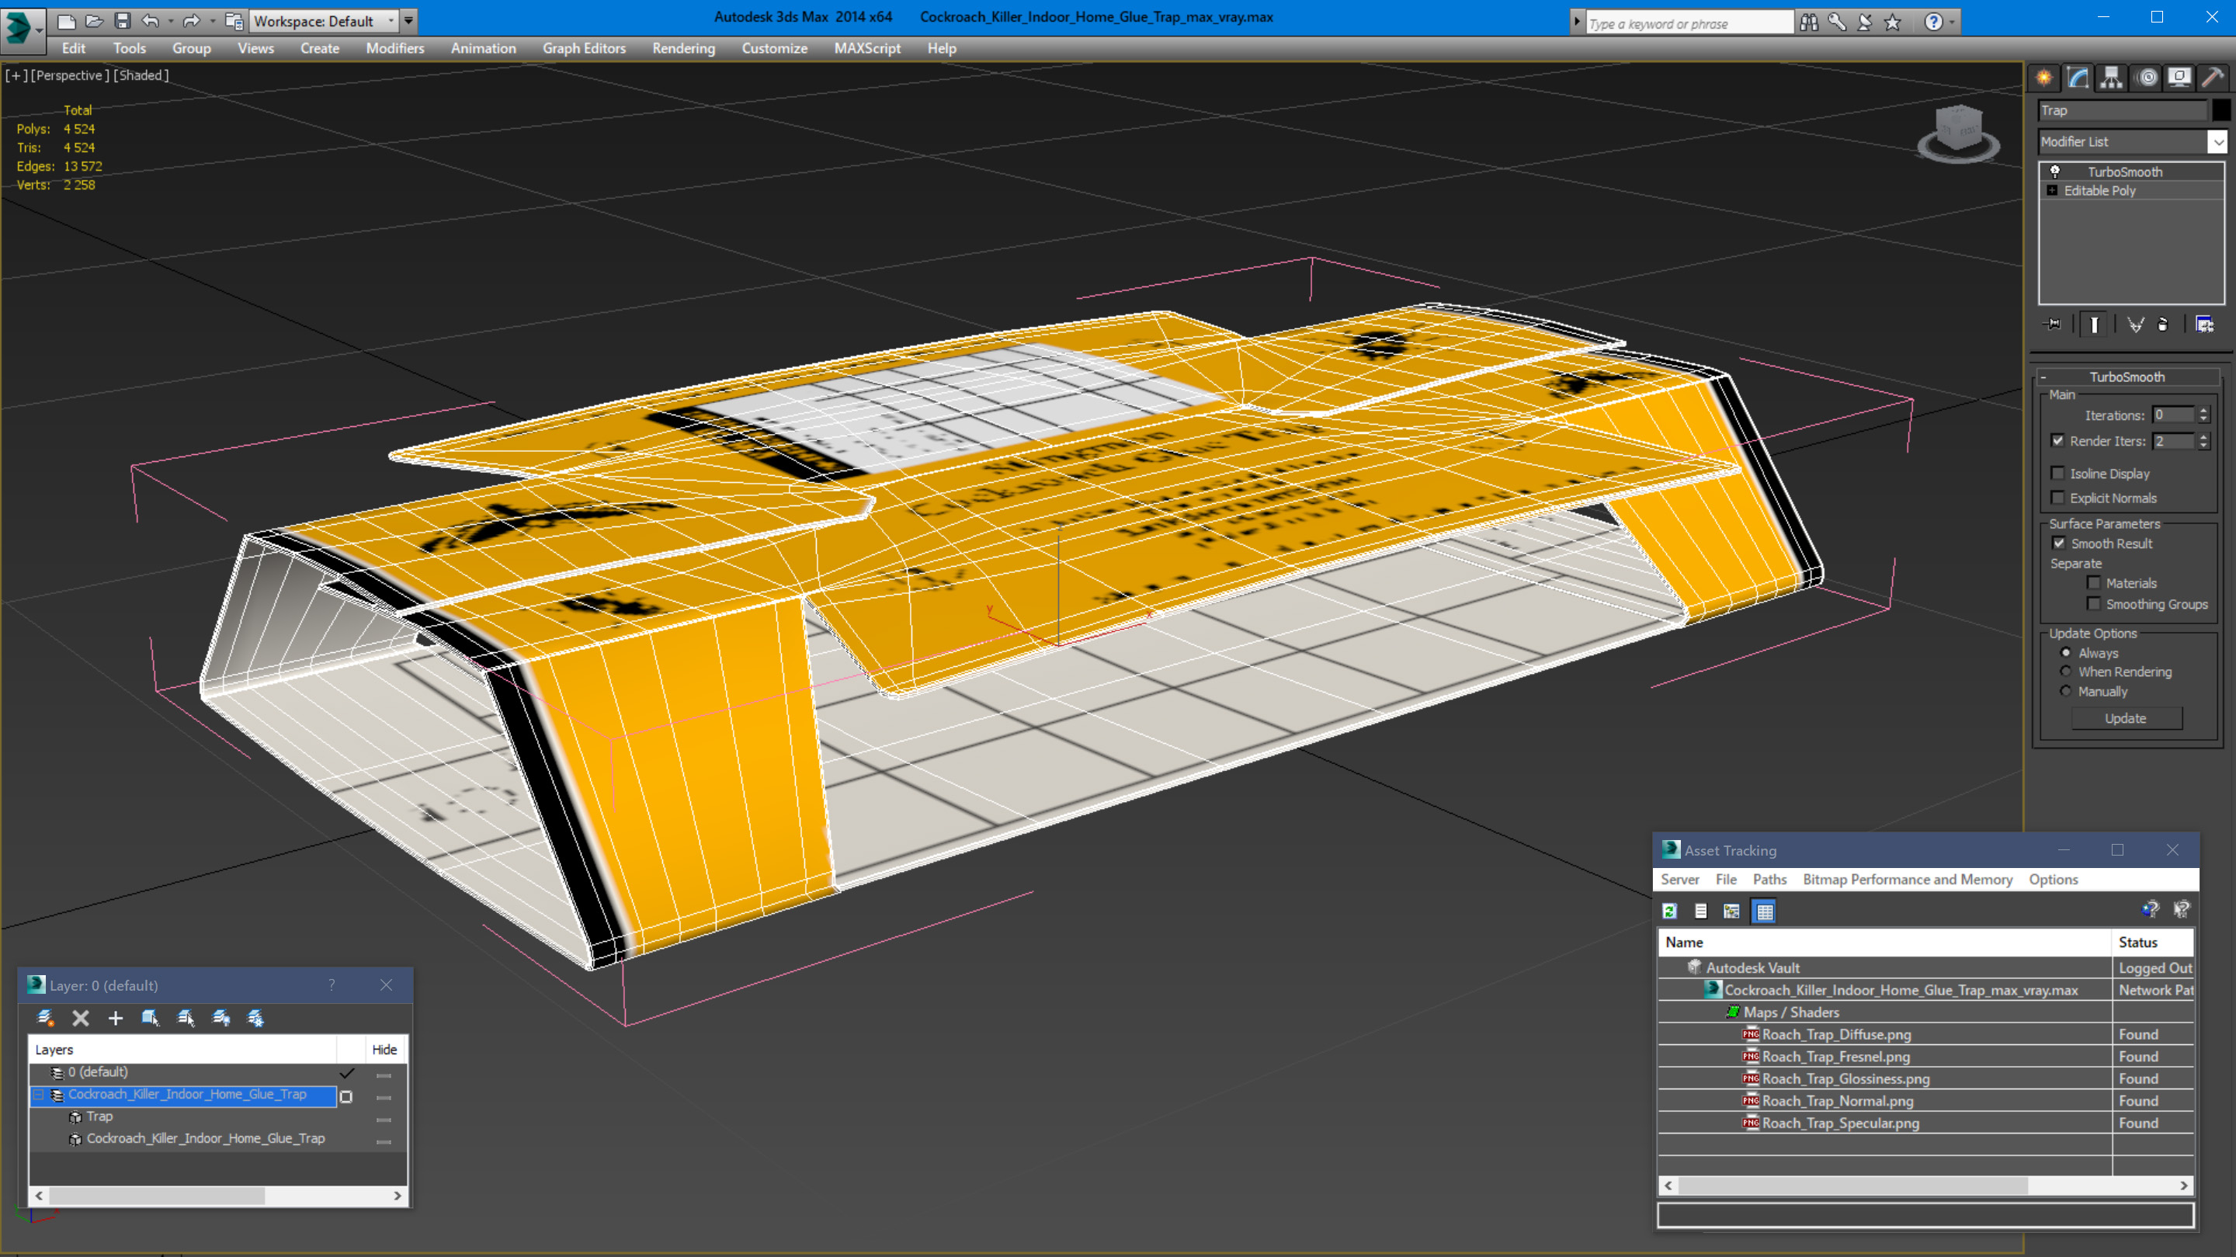Click the Perspective viewport label
The image size is (2236, 1257).
69,75
